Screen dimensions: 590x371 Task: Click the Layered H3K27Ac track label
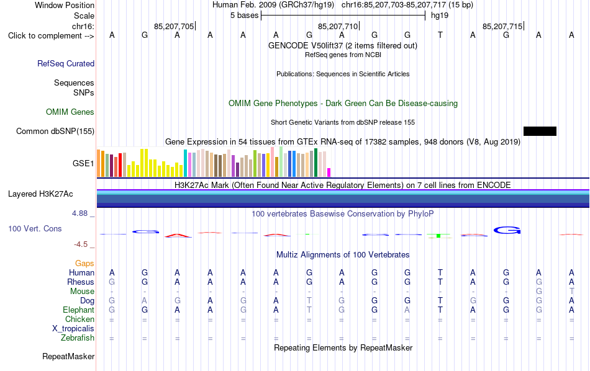(40, 194)
